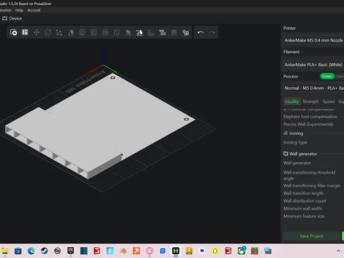Click the Minimum wall width label

tap(303, 209)
